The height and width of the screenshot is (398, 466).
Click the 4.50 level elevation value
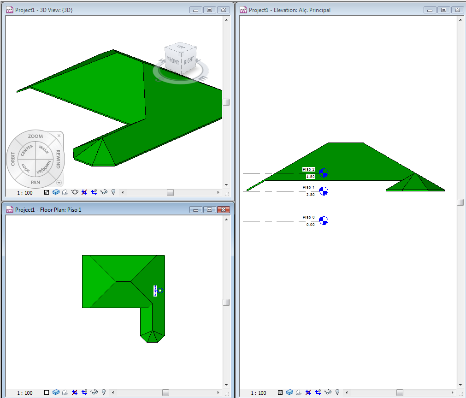[310, 177]
